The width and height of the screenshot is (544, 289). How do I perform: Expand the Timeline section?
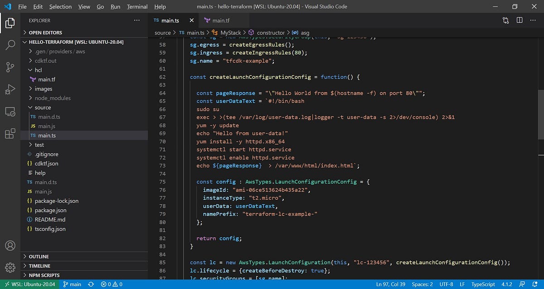pyautogui.click(x=84, y=266)
